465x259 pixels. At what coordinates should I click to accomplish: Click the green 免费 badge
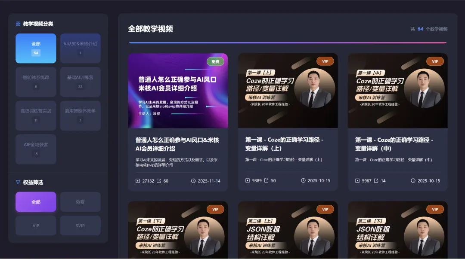coord(215,61)
